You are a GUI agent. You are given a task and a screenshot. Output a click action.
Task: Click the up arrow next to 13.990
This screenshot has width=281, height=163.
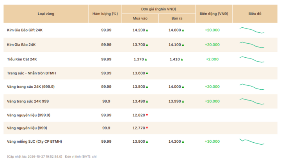tap(183, 101)
